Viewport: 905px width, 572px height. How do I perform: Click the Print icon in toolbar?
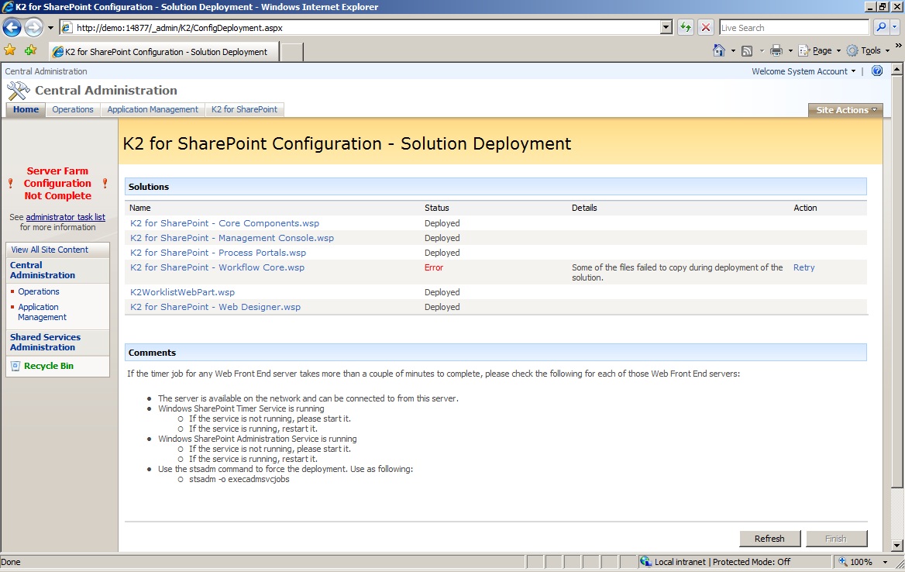(776, 51)
